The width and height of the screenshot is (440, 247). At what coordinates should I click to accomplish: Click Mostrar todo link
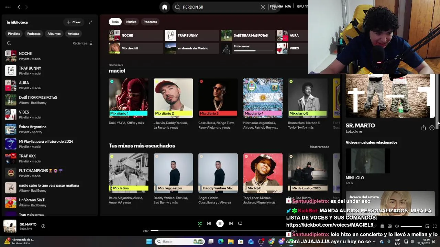tap(319, 147)
